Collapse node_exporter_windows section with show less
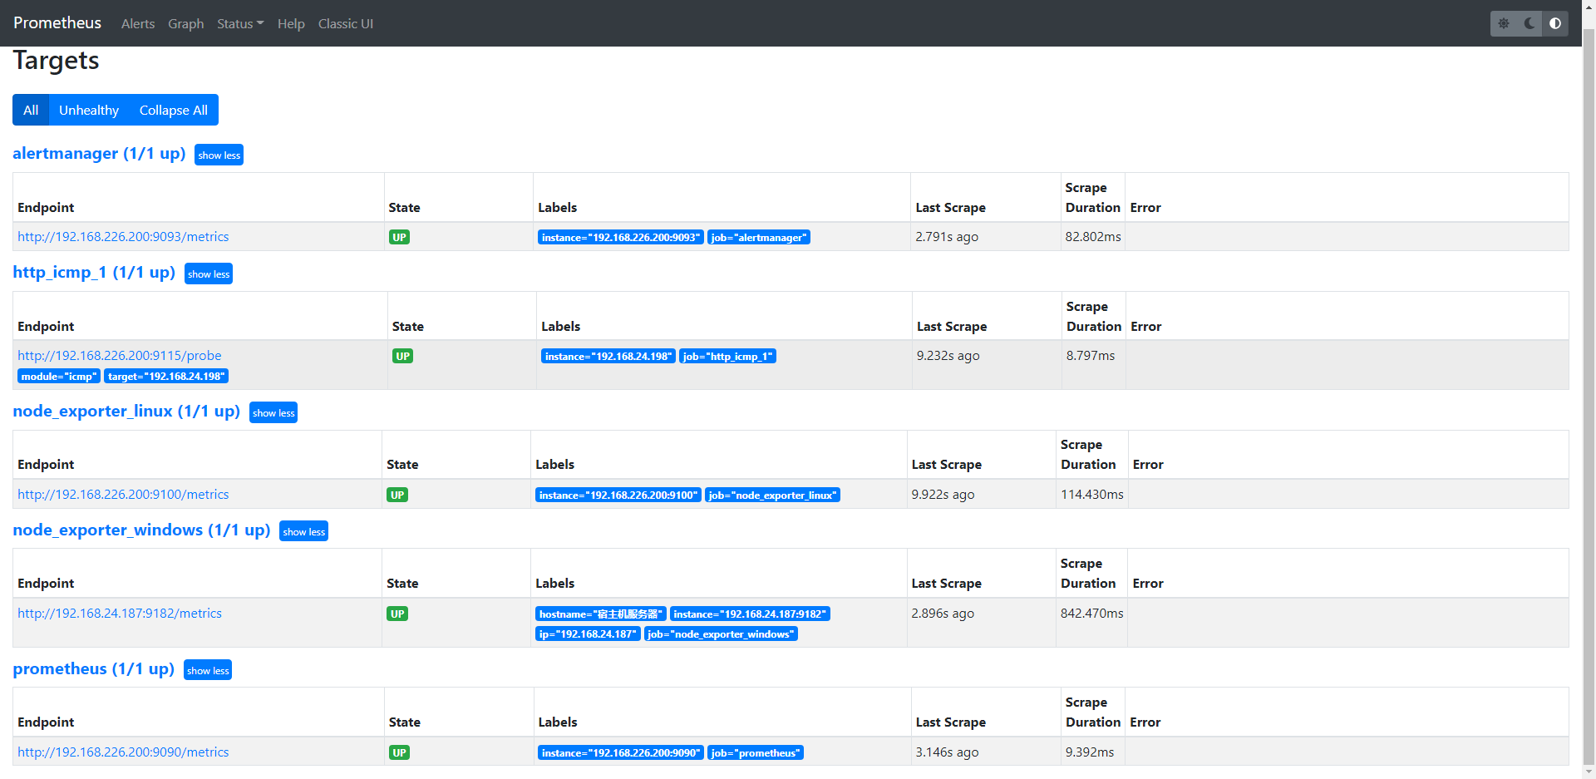This screenshot has height=779, width=1596. [303, 531]
